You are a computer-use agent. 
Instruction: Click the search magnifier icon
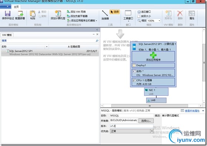point(97,41)
